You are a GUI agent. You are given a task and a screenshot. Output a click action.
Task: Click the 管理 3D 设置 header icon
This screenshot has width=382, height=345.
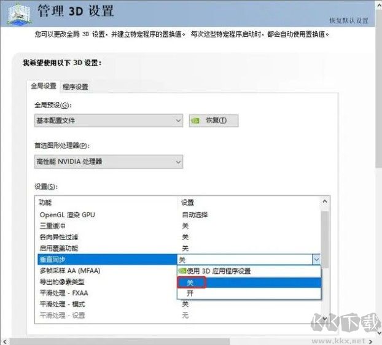point(19,14)
